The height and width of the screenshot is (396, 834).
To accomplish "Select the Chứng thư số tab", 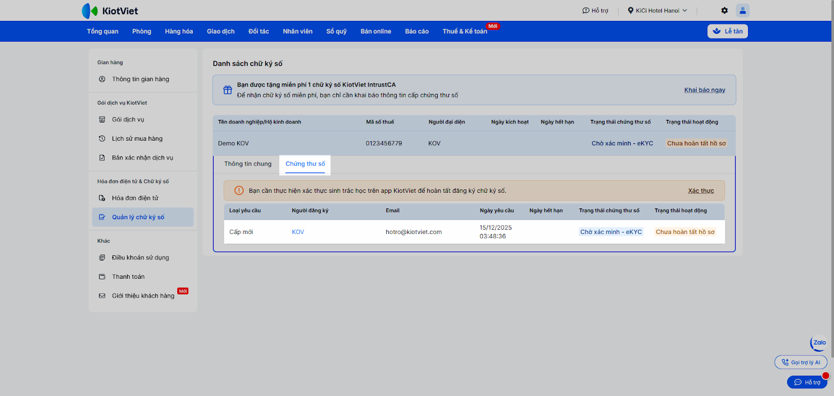I will pos(305,164).
